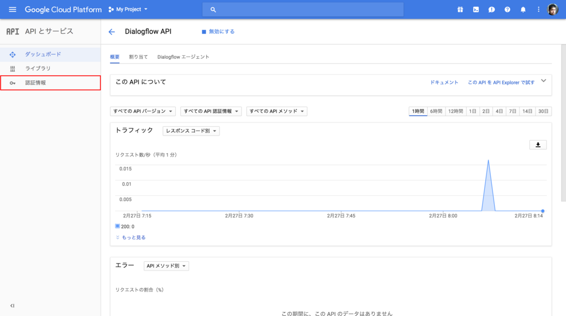Activate Cloud Shell terminal icon

click(476, 10)
